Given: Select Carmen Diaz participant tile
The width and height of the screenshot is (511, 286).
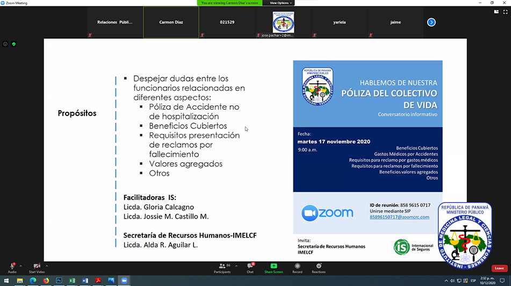Looking at the screenshot, I should point(171,22).
